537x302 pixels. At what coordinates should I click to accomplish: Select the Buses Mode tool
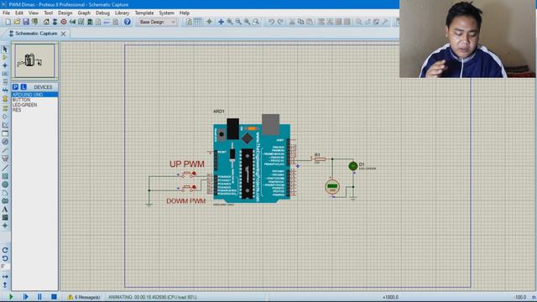[x=5, y=91]
